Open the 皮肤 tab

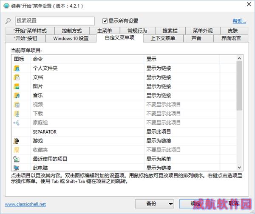pyautogui.click(x=234, y=31)
